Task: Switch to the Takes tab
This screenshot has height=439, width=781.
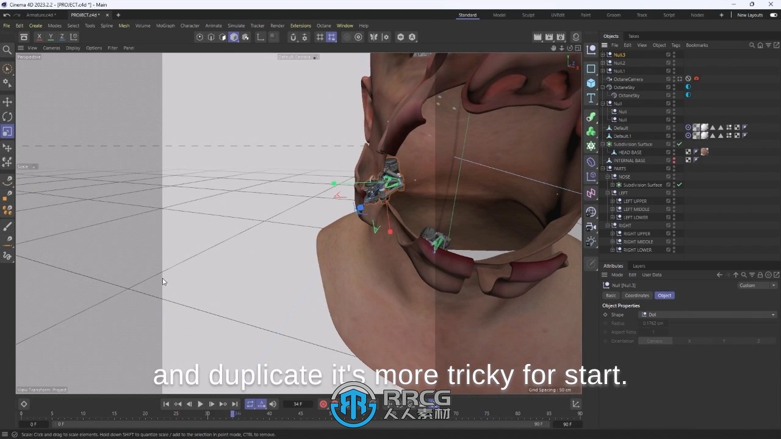Action: [634, 36]
